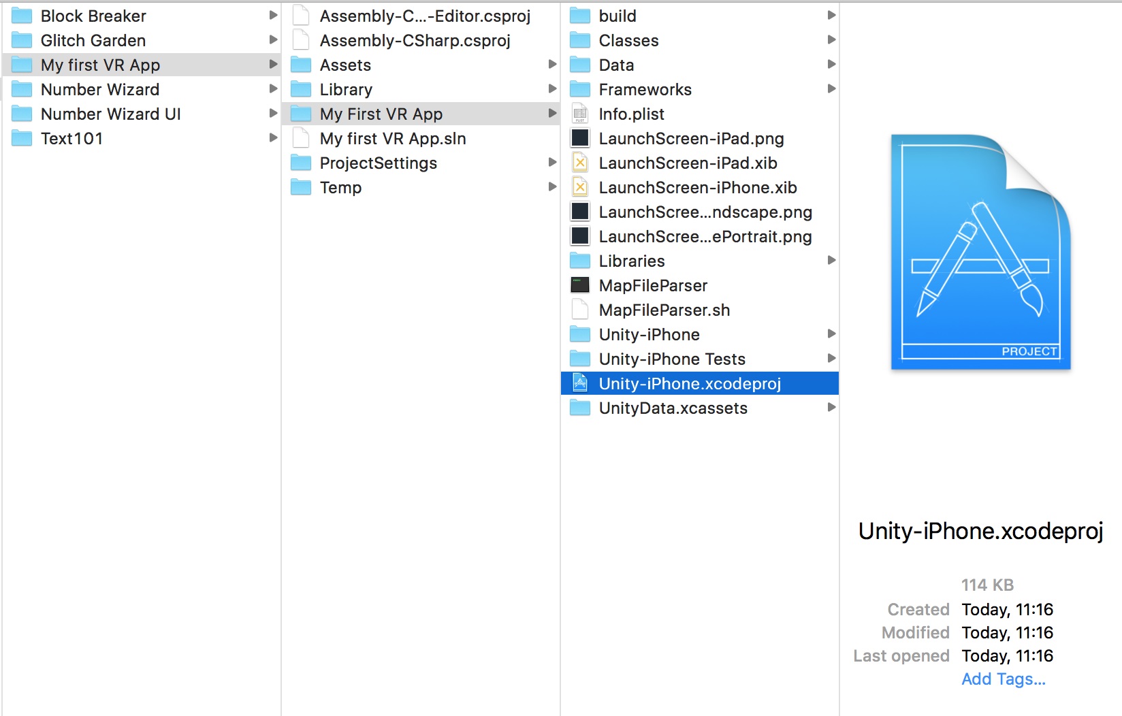Click the Created date value
This screenshot has height=716, width=1122.
point(1008,610)
